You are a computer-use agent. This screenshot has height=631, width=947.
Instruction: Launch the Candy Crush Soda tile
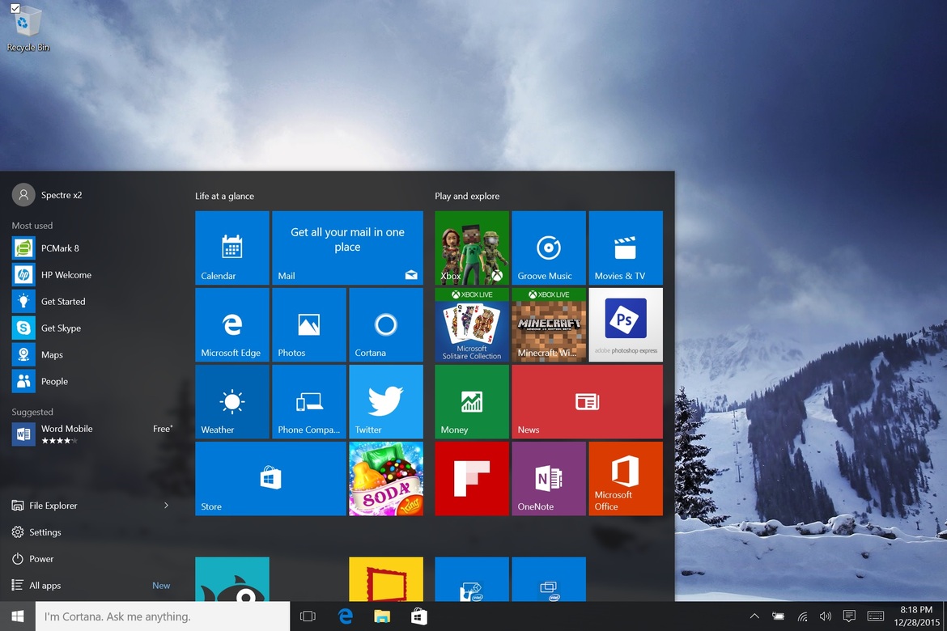click(386, 478)
